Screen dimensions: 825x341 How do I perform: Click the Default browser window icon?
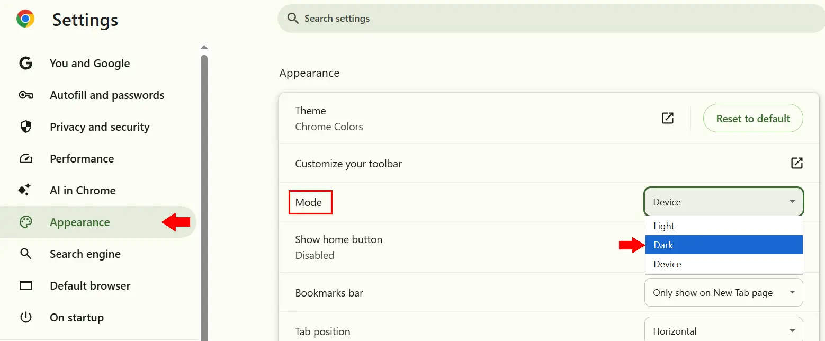coord(25,286)
